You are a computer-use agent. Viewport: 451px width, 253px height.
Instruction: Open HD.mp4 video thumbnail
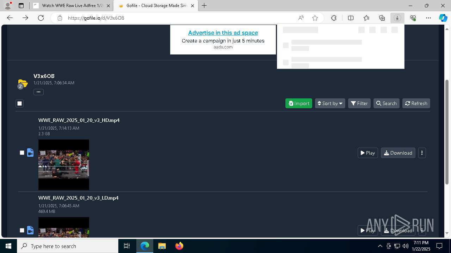[x=64, y=165]
